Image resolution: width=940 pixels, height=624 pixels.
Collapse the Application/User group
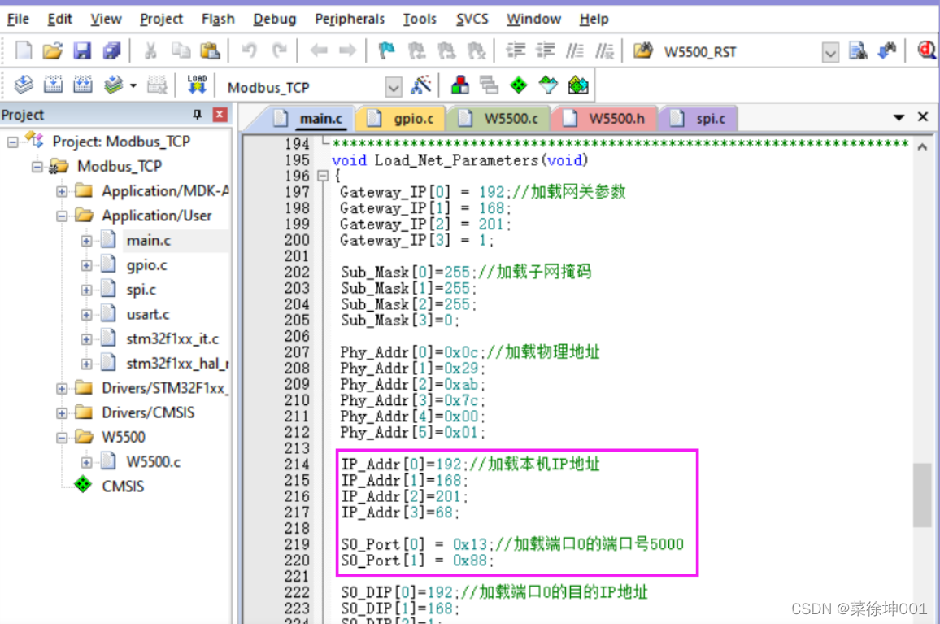point(62,216)
